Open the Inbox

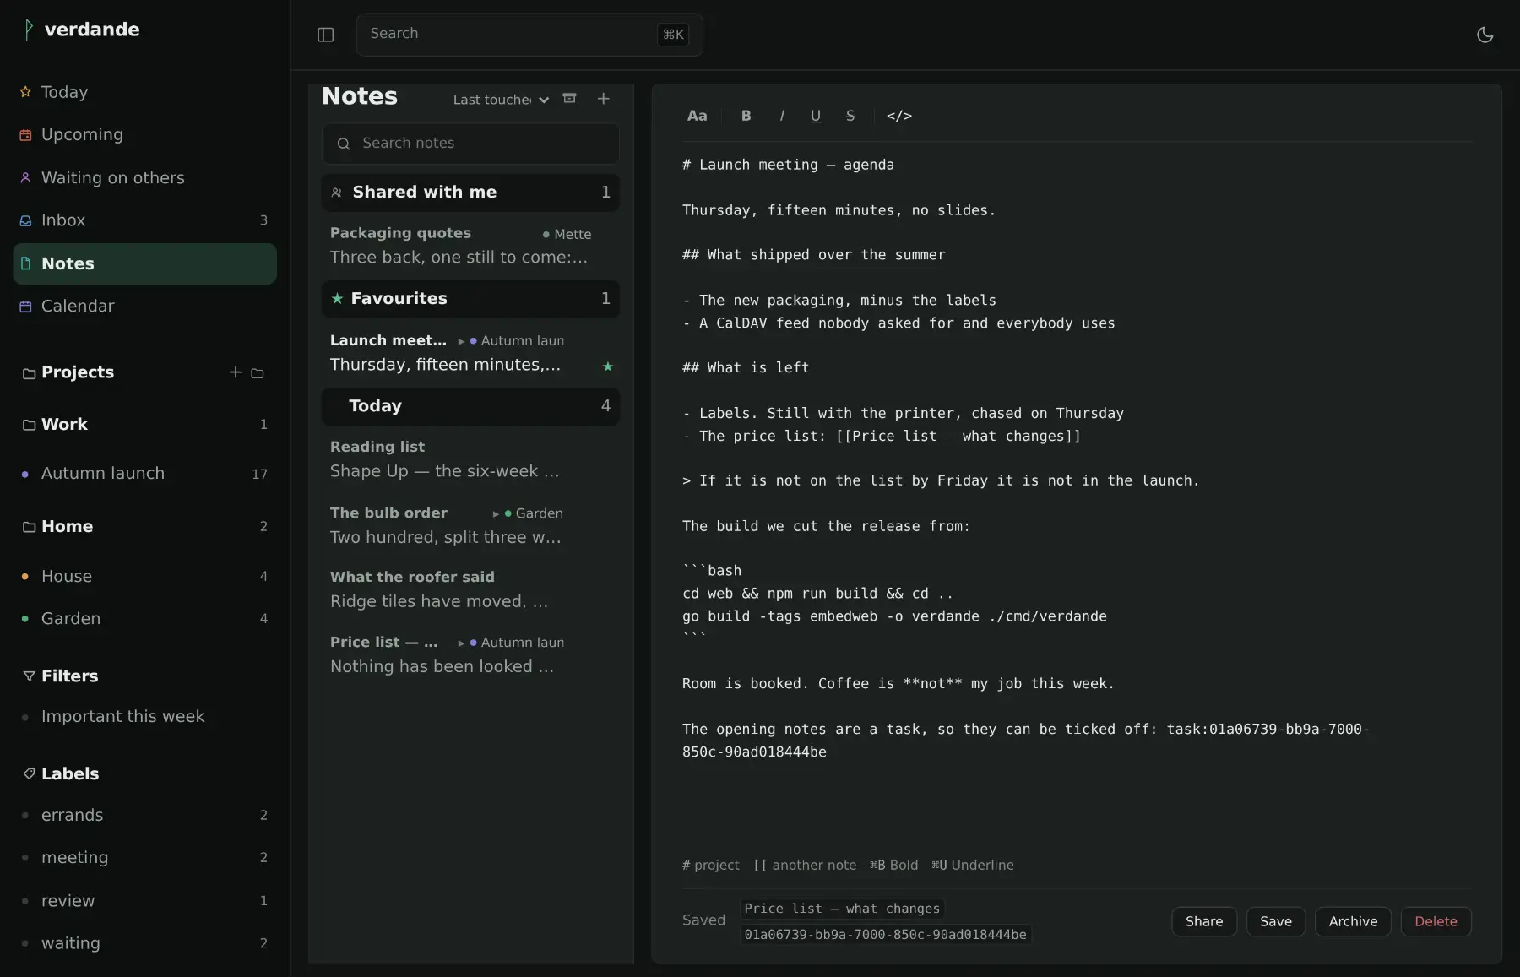[144, 220]
